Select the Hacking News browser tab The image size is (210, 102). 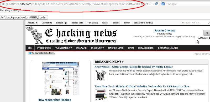(x=12, y=10)
